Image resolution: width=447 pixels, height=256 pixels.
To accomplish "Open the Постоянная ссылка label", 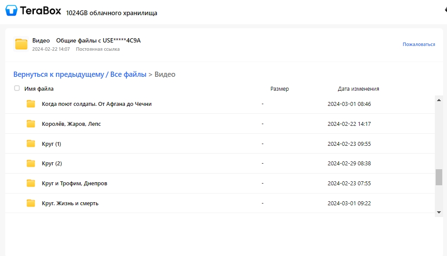I will click(98, 49).
